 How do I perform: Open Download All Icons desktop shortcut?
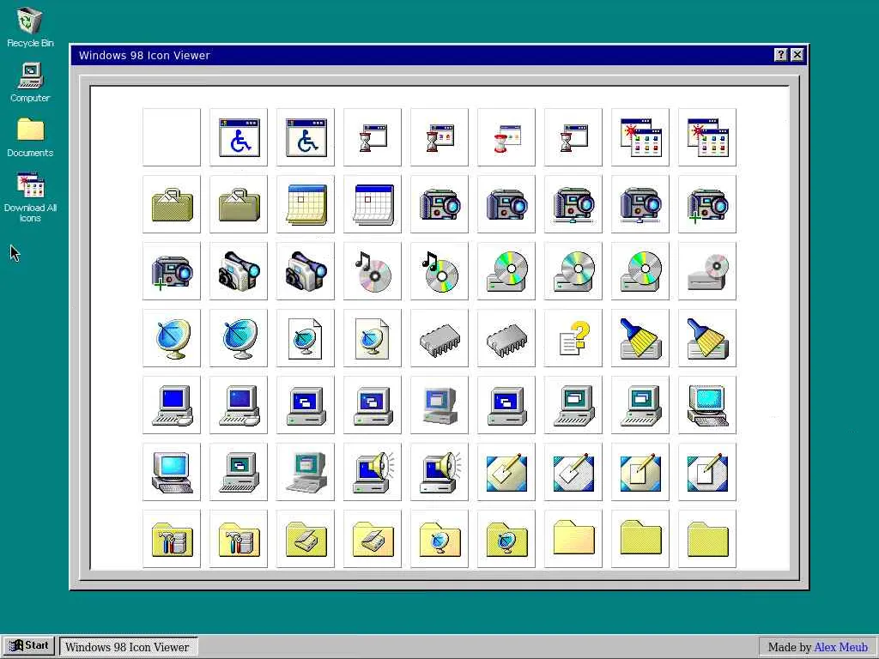[30, 197]
